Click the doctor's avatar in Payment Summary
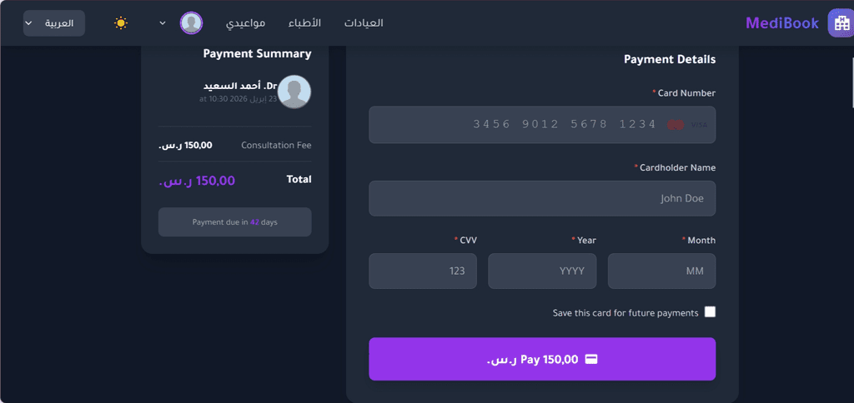 pos(294,92)
